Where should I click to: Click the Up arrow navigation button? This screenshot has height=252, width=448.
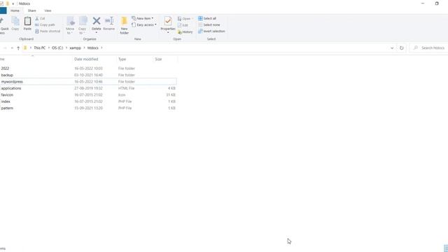tap(18, 48)
